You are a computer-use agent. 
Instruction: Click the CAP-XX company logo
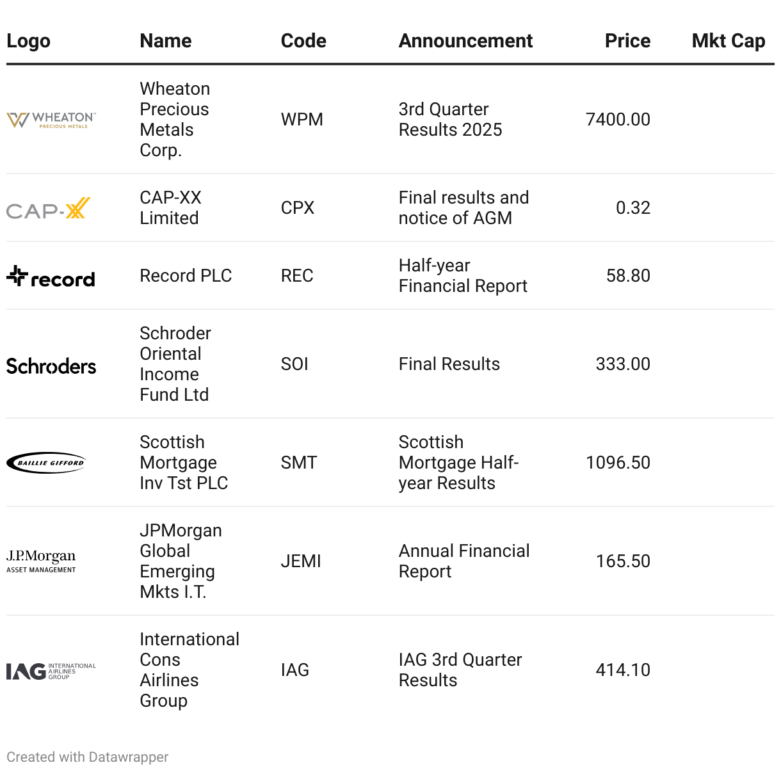pos(49,208)
